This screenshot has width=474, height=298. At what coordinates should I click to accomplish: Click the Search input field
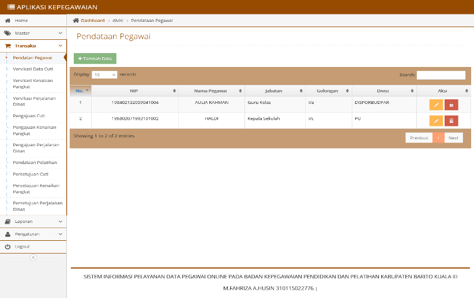pyautogui.click(x=441, y=75)
